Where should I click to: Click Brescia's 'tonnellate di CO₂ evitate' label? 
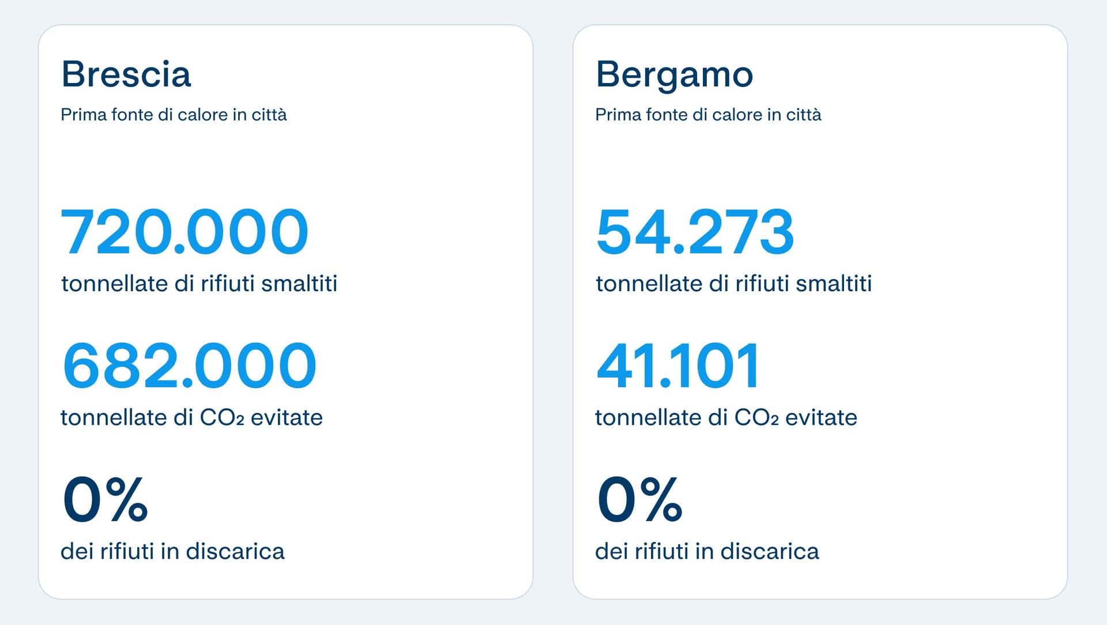tap(191, 417)
